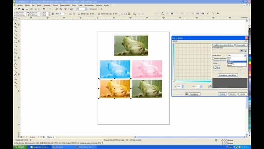264x149 pixels.
Task: Click the Cut scissors icon
Action: click(31, 9)
